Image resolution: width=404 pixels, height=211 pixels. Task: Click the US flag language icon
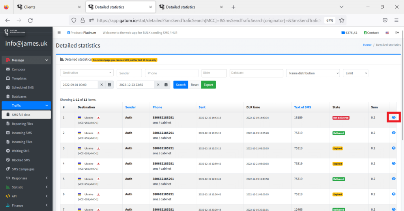click(387, 33)
